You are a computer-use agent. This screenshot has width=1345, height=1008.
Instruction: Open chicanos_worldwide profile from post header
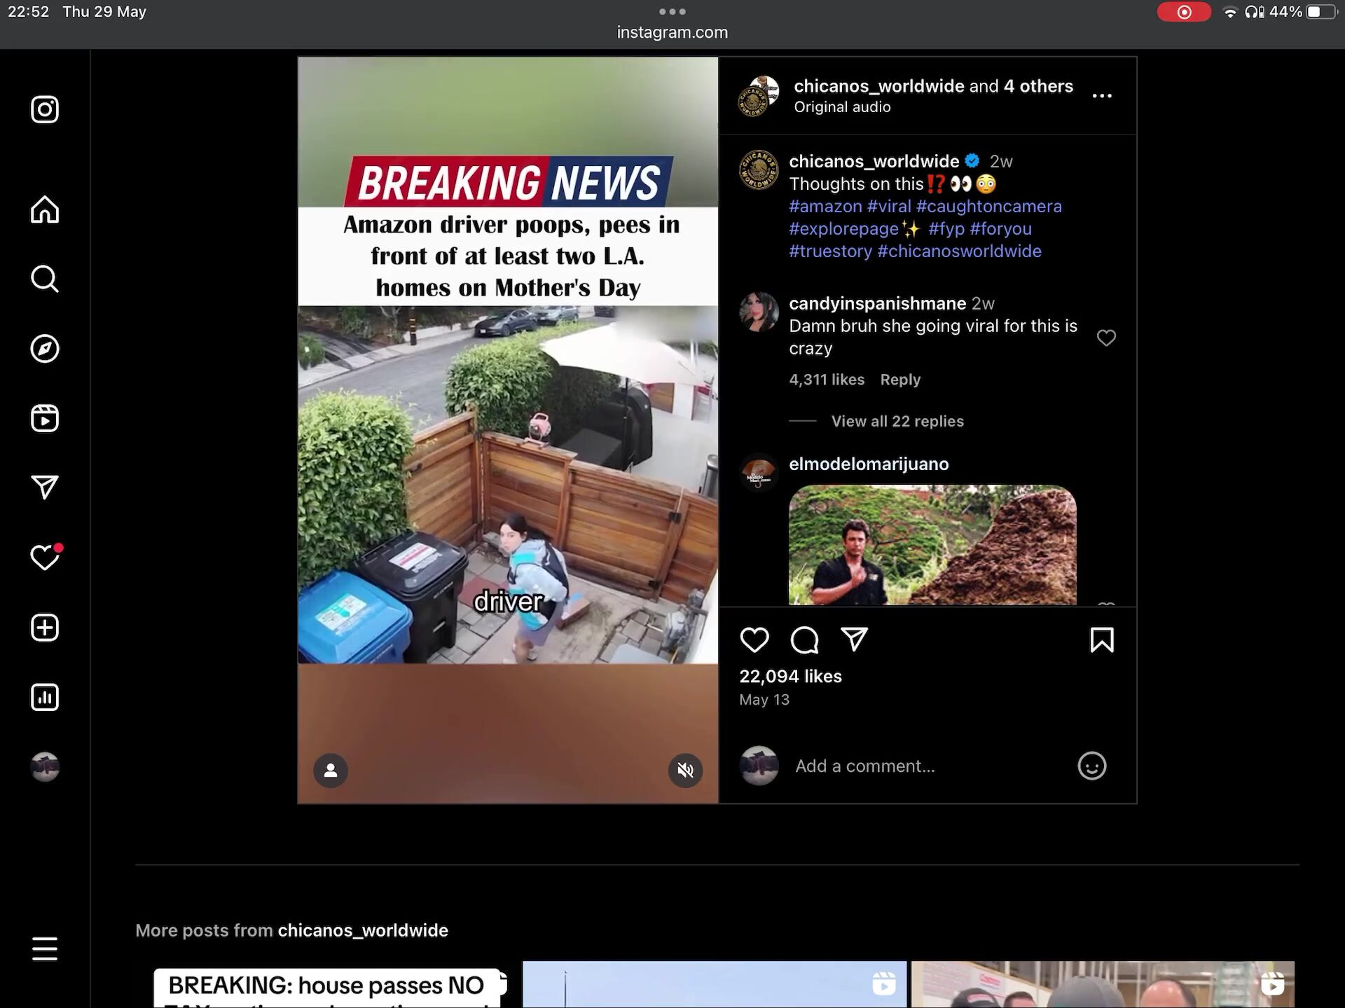tap(878, 86)
